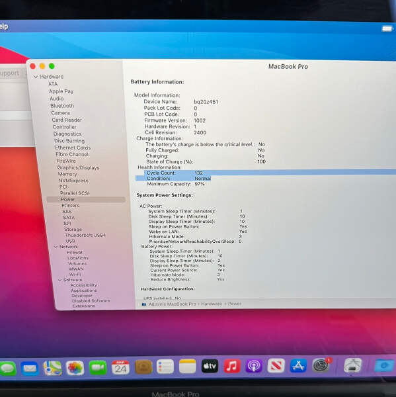Launch Reminders from the Dock
Screen dimensions: 396x397
pos(165,367)
